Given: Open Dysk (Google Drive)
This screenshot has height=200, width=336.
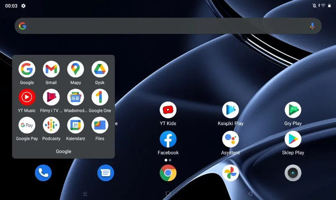Looking at the screenshot, I should point(100,69).
